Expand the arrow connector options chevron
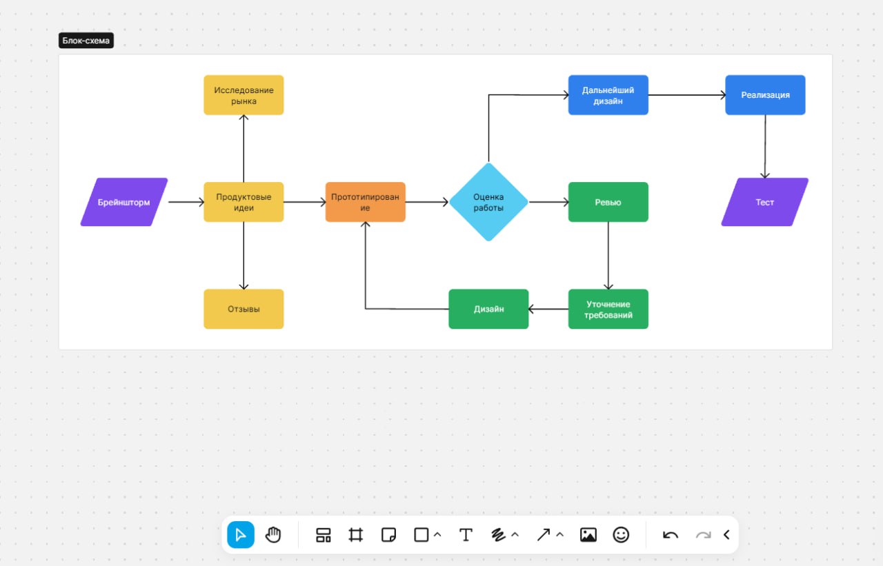The width and height of the screenshot is (883, 566). tap(560, 536)
